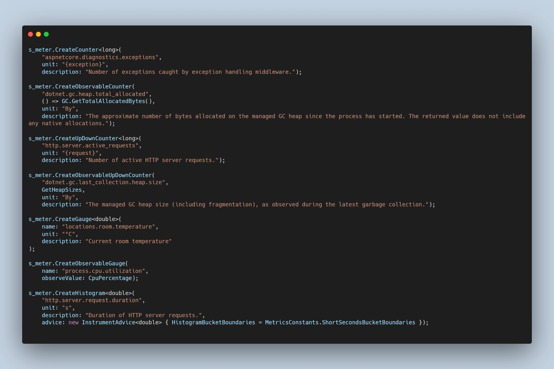The image size is (554, 369).
Task: Click the CreateGauge method name
Action: click(x=73, y=219)
